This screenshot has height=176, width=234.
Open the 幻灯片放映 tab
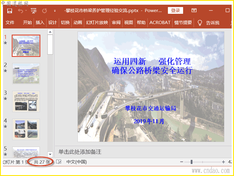click(x=97, y=23)
